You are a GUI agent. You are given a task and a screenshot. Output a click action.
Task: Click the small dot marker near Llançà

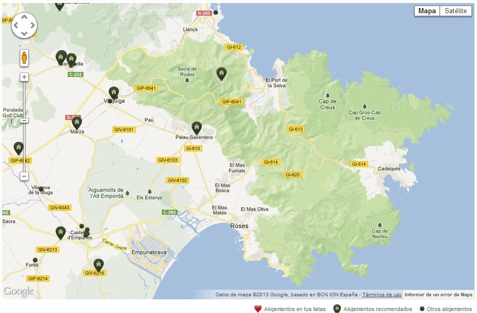[215, 12]
